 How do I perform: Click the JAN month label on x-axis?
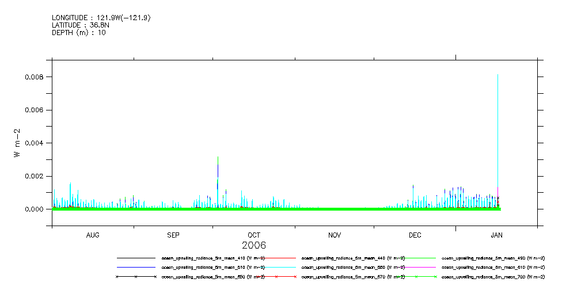tap(496, 235)
